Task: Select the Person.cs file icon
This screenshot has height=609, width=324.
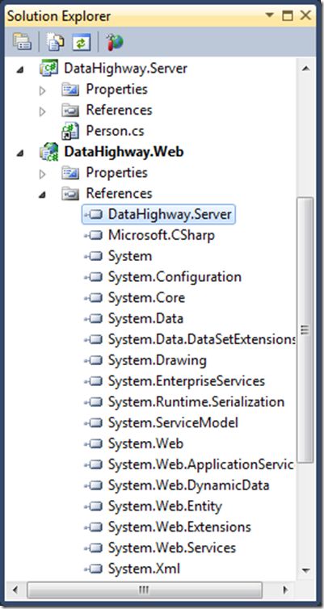Action: tap(70, 131)
